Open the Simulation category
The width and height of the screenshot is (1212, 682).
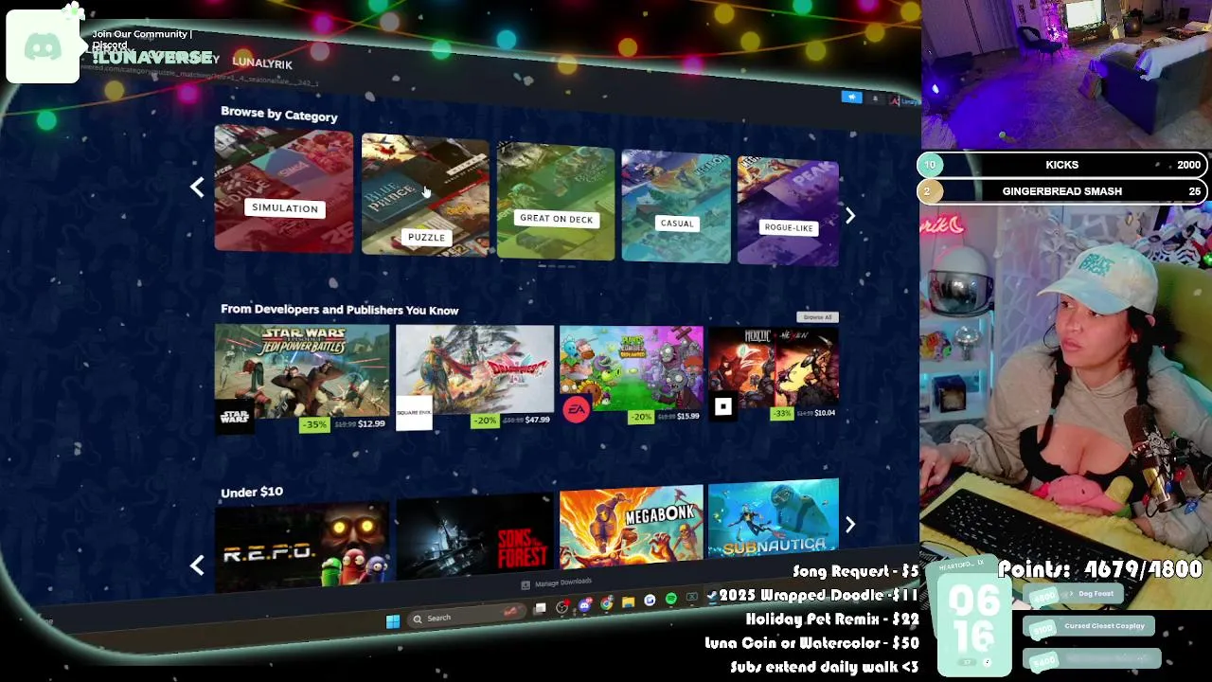point(284,189)
